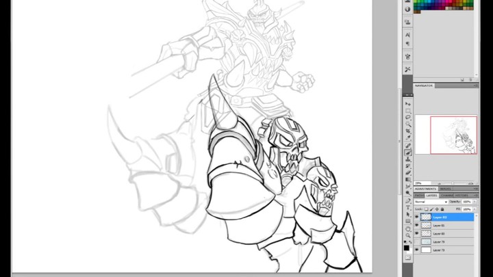Hide Layer 80 with eye icon
The height and width of the screenshot is (277, 493).
coord(417,233)
